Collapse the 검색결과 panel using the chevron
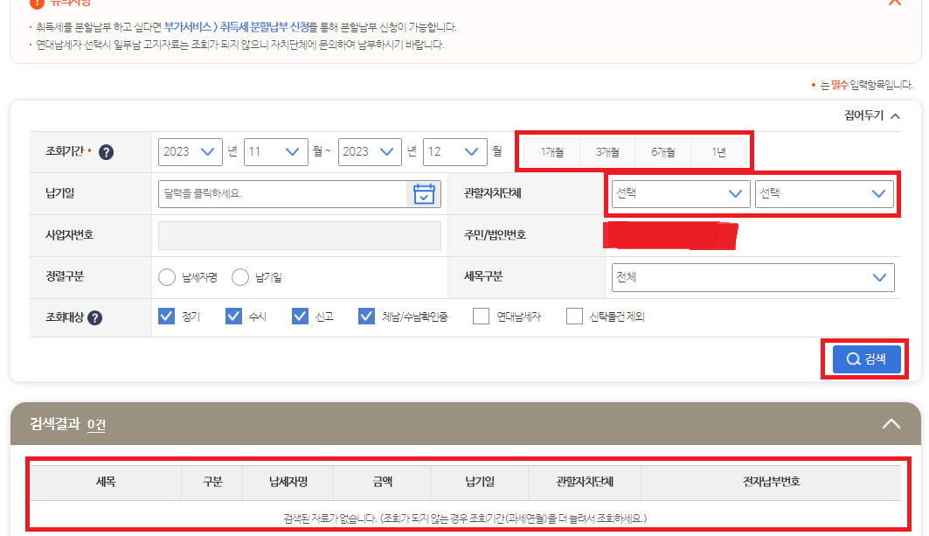This screenshot has height=536, width=929. coord(891,422)
